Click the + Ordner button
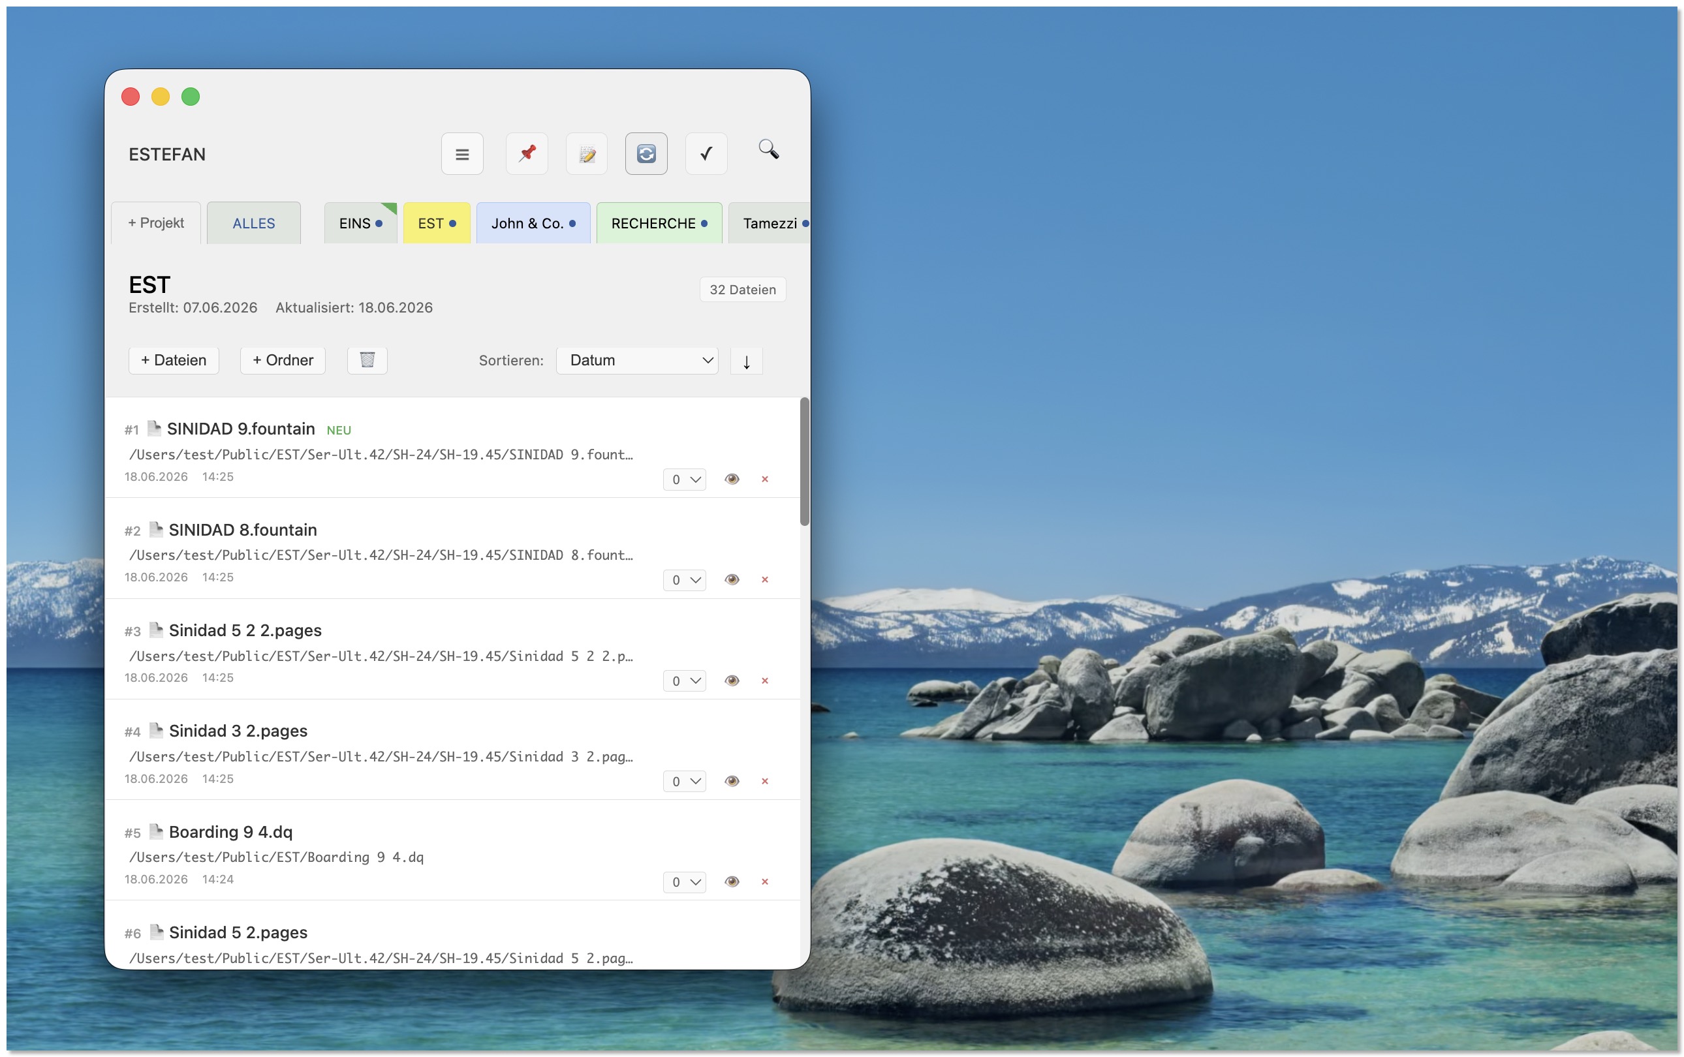The height and width of the screenshot is (1057, 1684). pyautogui.click(x=283, y=361)
